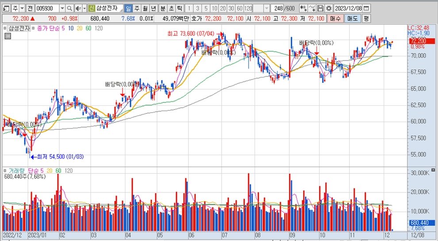Click the orange 20-day MA legend
Screen dimensions: 438x241
[80, 28]
